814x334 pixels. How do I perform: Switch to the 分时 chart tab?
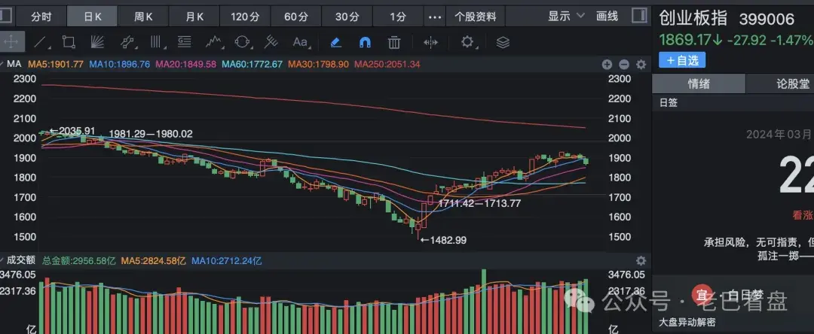tap(41, 16)
